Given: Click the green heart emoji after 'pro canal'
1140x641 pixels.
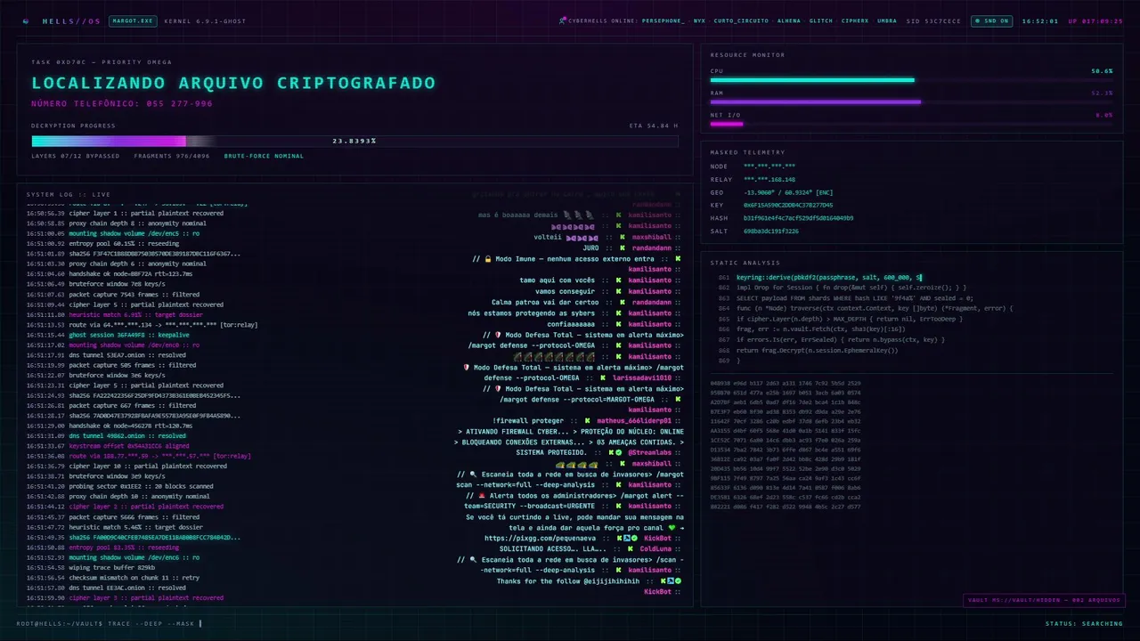Looking at the screenshot, I should coord(672,528).
